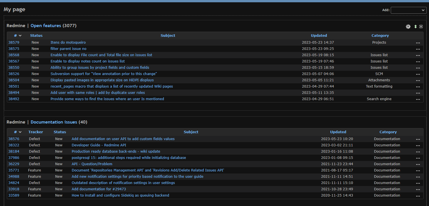
Task: Sort Open features by Updated header
Action: coord(319,36)
